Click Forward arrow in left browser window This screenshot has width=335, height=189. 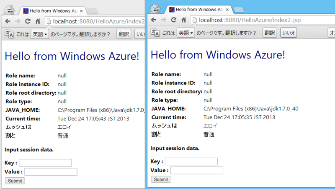click(18, 21)
